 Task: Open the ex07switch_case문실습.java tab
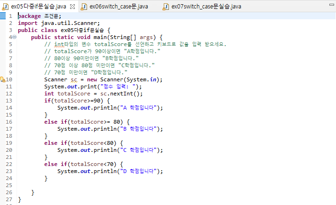[x=206, y=7]
